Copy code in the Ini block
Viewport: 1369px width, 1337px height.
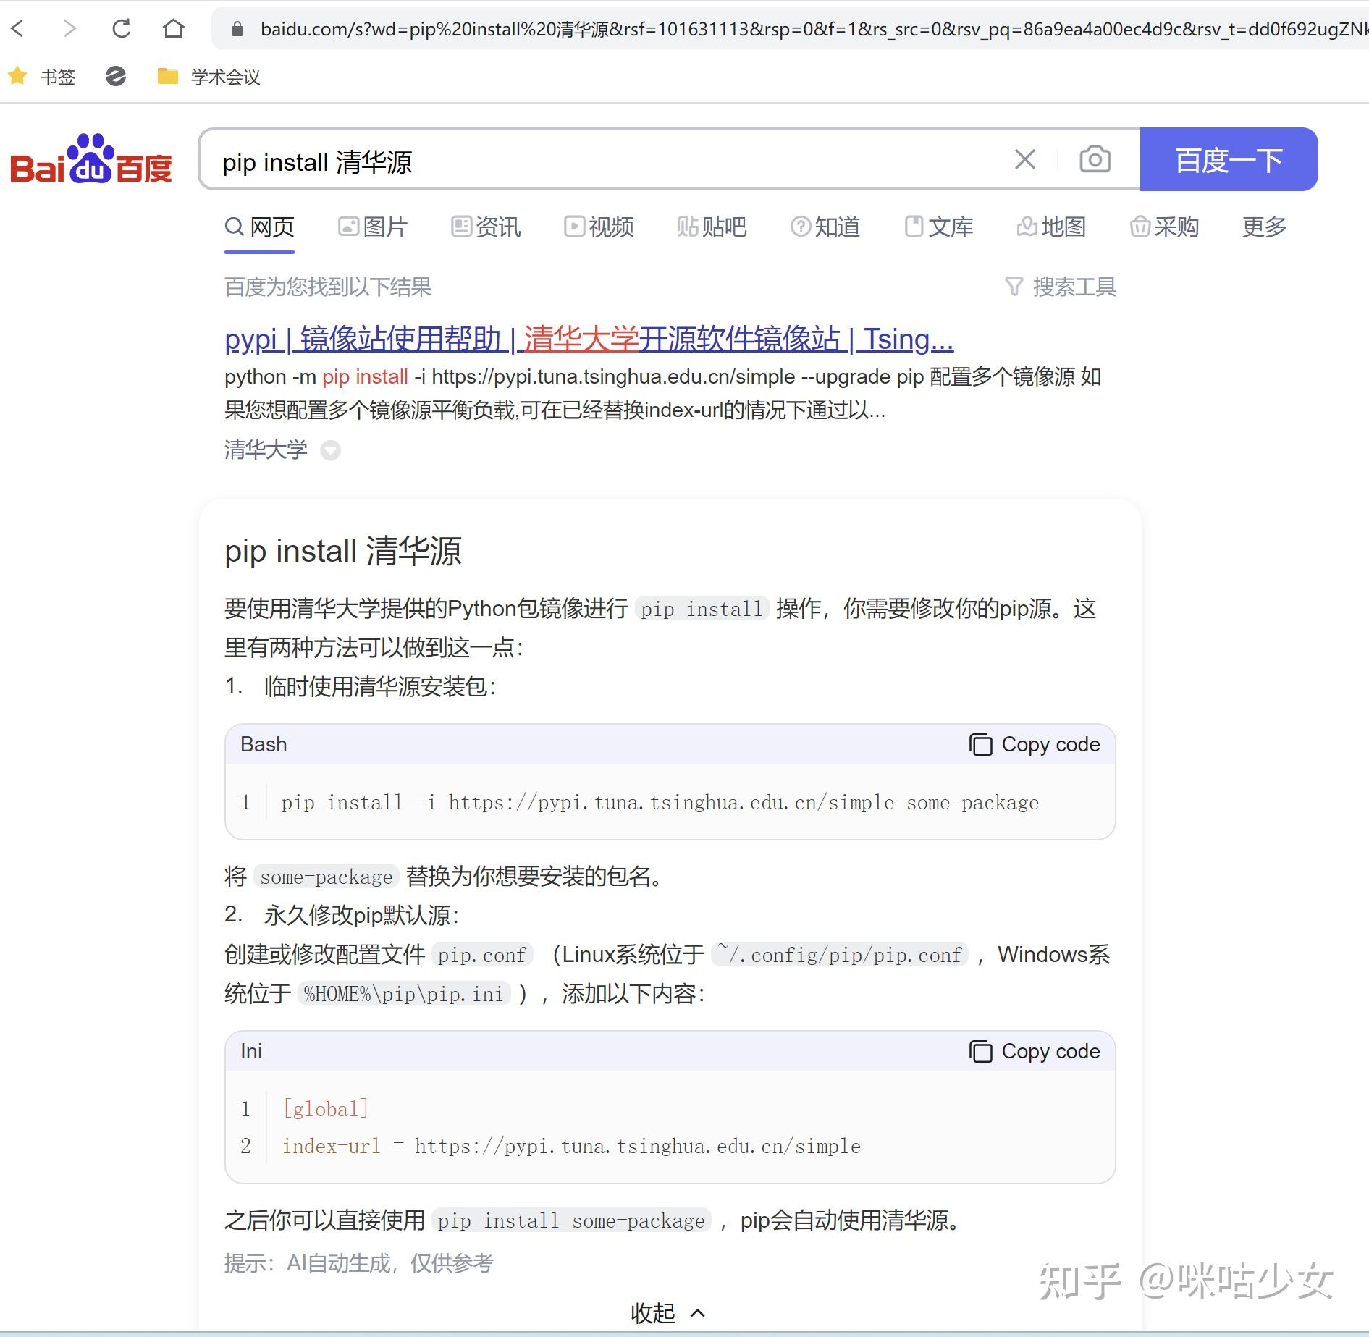tap(1035, 1051)
